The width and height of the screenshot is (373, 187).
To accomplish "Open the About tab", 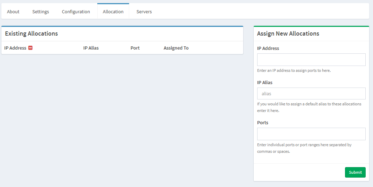I will [13, 12].
